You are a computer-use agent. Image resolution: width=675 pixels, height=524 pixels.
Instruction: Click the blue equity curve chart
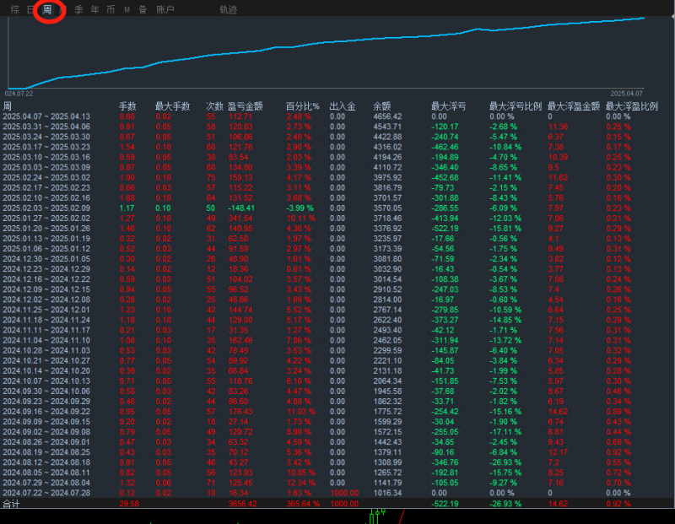(x=337, y=44)
